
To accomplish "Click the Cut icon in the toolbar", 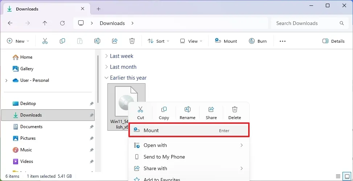I will pyautogui.click(x=45, y=41).
